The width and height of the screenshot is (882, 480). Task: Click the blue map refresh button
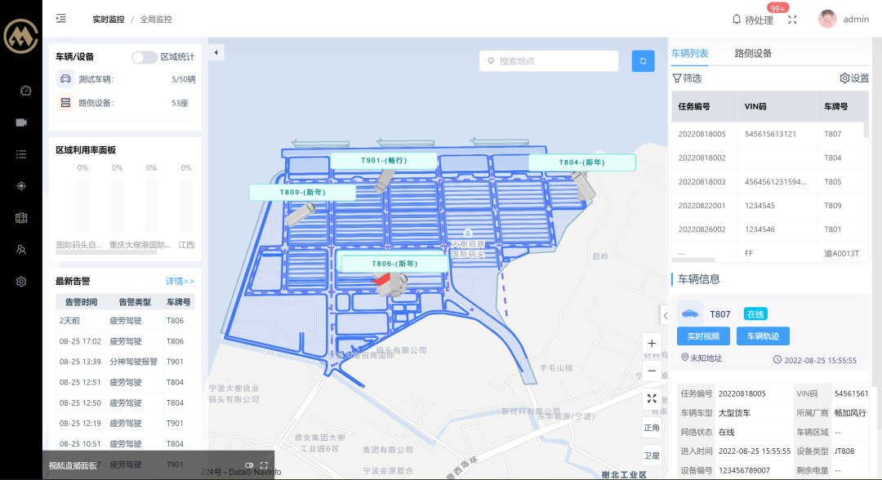(643, 61)
